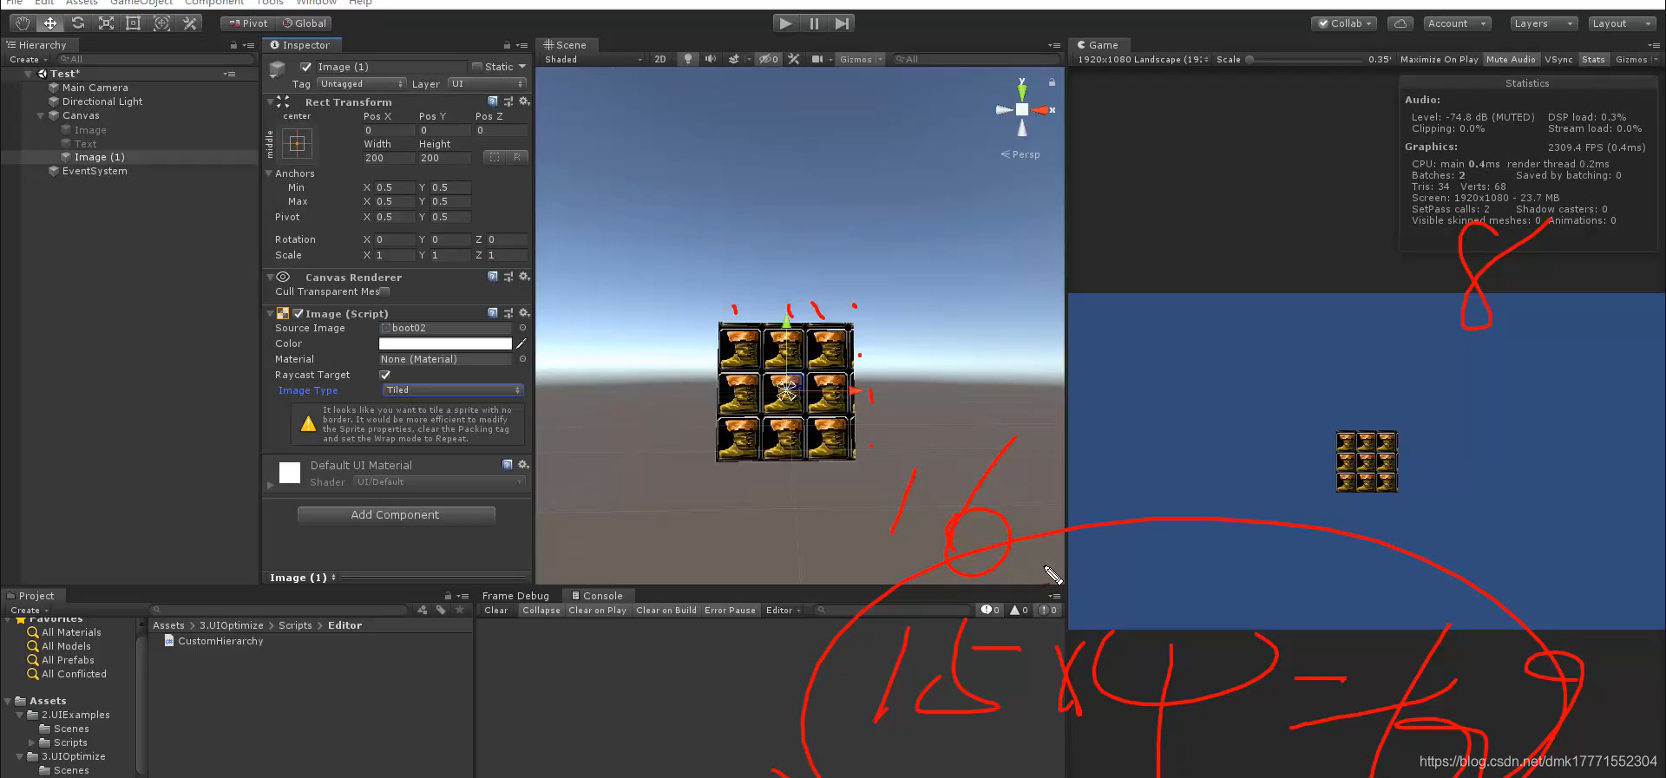Image resolution: width=1666 pixels, height=778 pixels.
Task: Open the Layout dropdown
Action: click(1622, 23)
